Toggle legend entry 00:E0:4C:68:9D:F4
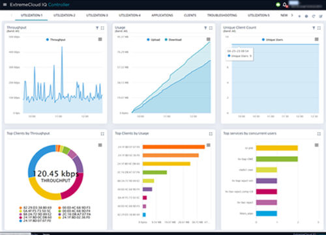This screenshot has width=326, height=235. click(x=74, y=211)
